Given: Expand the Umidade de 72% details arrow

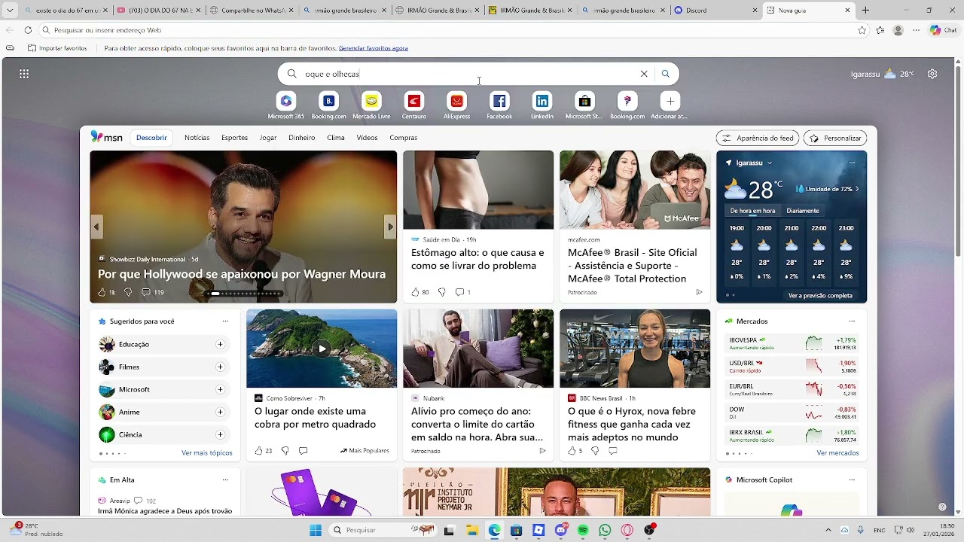Looking at the screenshot, I should click(x=857, y=189).
